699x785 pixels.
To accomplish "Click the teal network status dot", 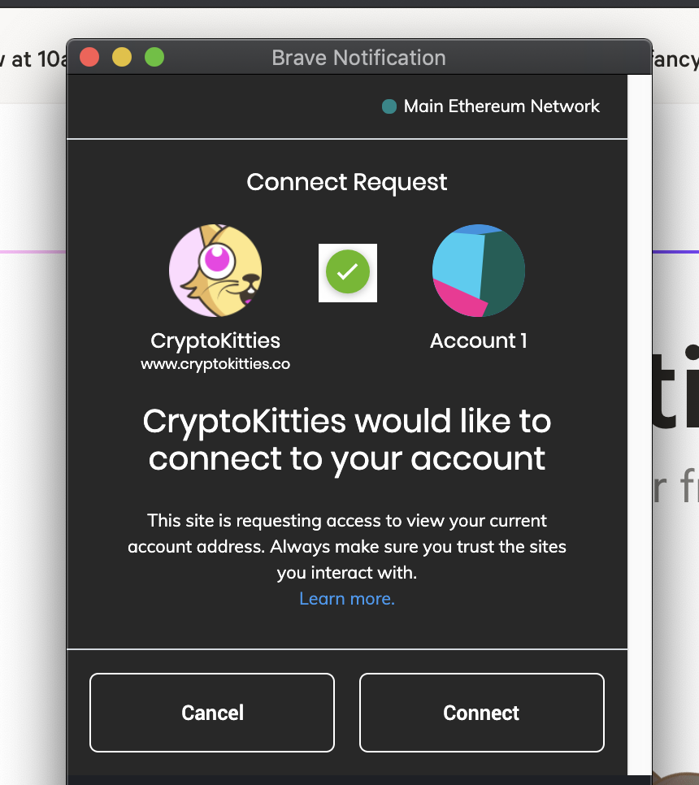I will [x=389, y=106].
